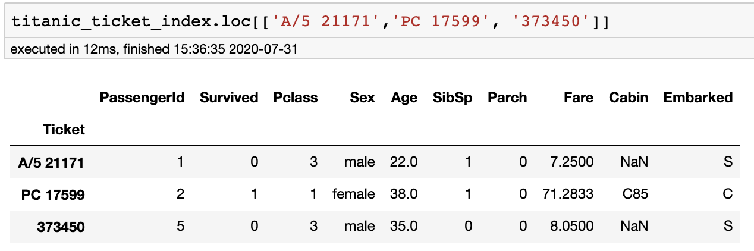The image size is (754, 251).
Task: Click the Sex column header
Action: (362, 98)
